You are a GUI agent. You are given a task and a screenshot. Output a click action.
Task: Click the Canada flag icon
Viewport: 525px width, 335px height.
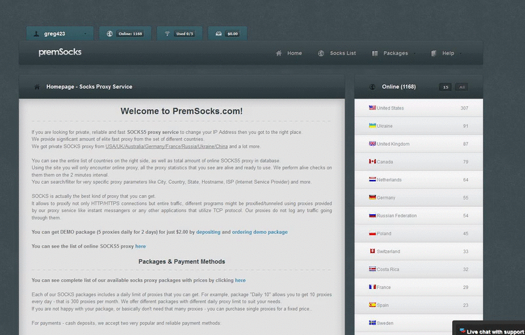(372, 162)
